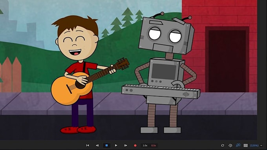Step back one frame
Screen dimensions: 267x150
click(x=97, y=145)
